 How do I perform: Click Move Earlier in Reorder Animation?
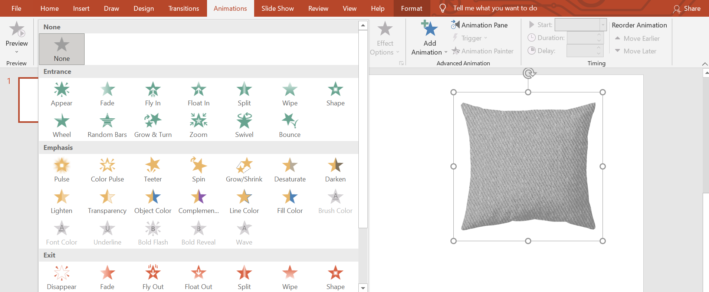point(637,38)
